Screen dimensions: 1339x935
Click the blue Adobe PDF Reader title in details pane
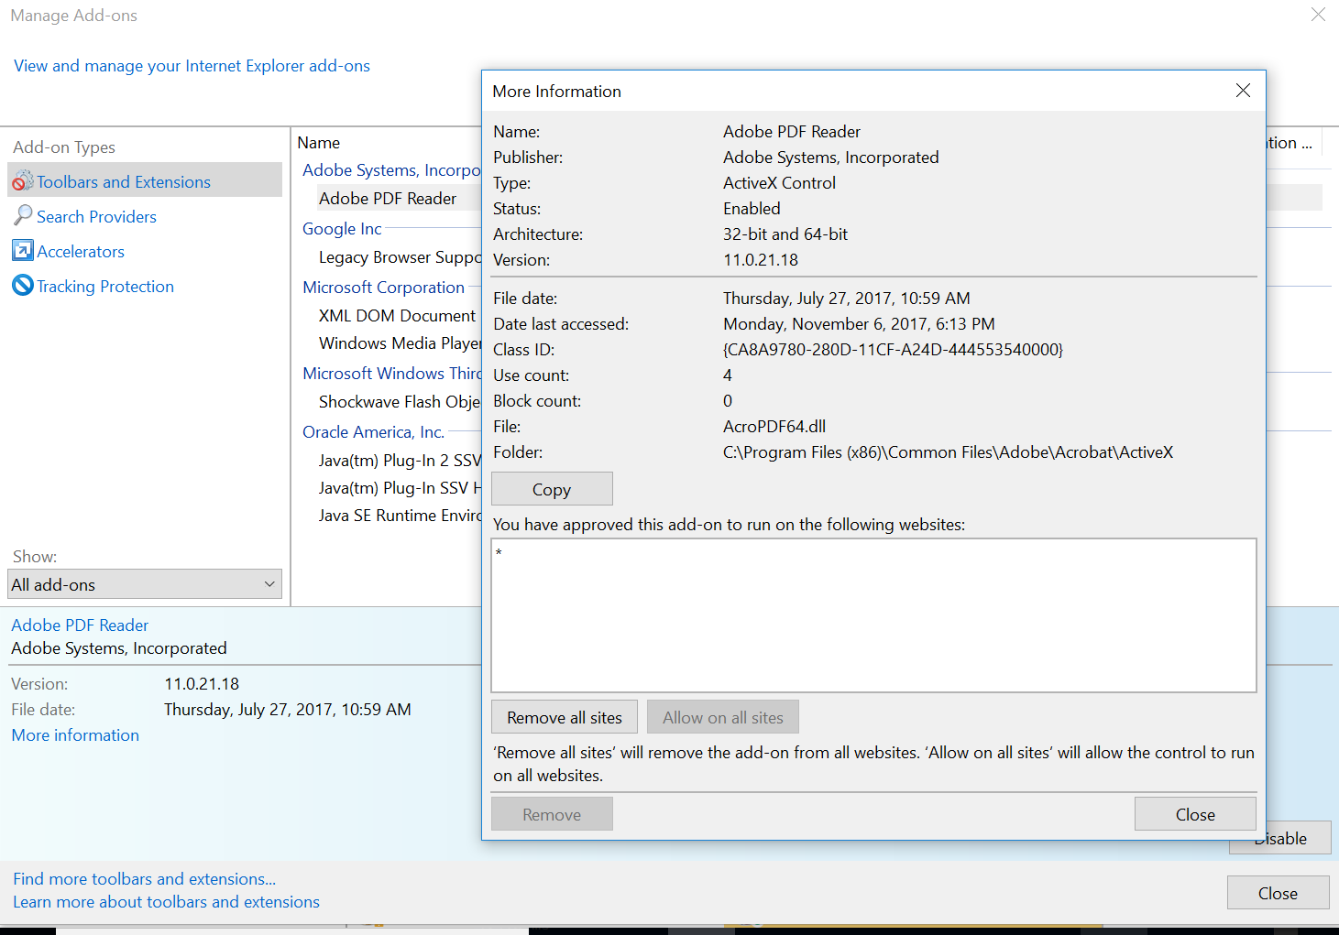(x=80, y=625)
